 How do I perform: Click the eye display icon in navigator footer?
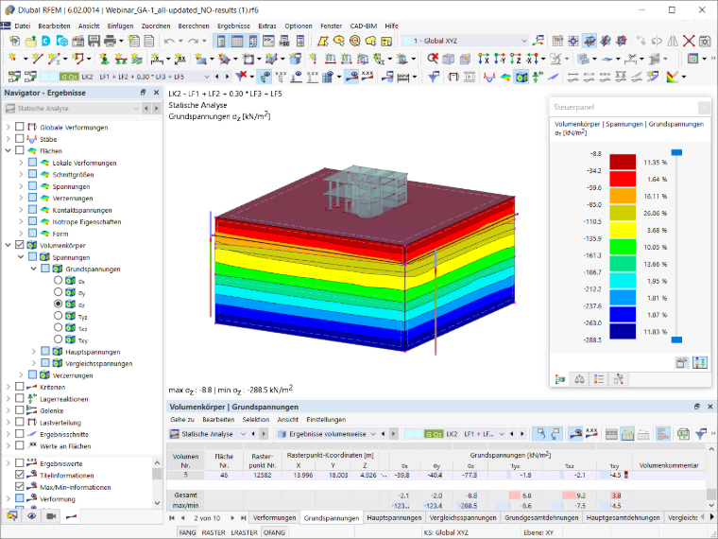31,516
